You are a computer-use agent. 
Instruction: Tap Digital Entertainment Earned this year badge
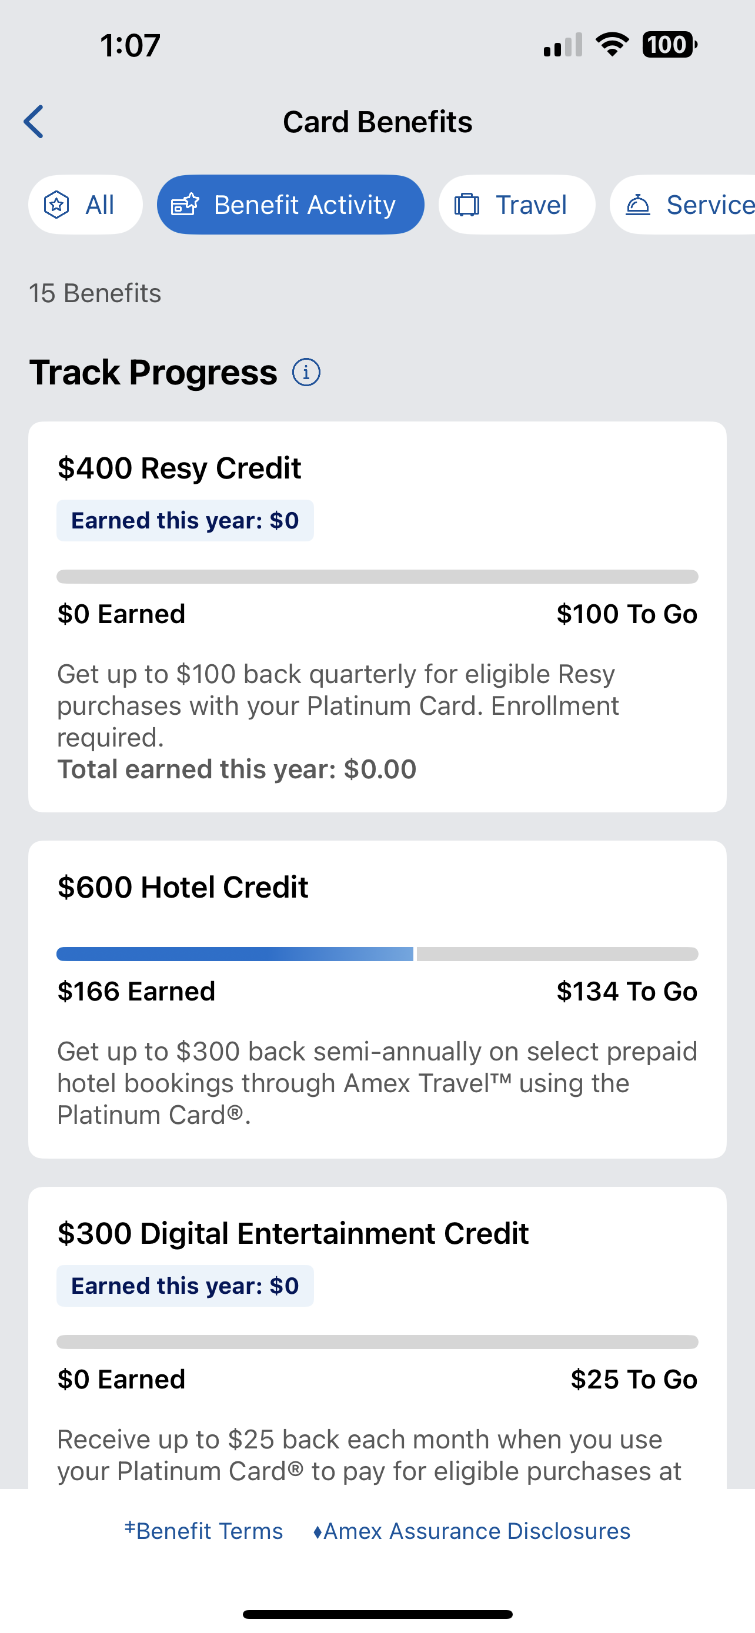185,1286
